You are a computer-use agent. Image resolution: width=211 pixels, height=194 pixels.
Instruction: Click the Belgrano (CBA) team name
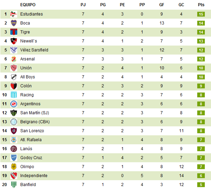tap(35, 122)
